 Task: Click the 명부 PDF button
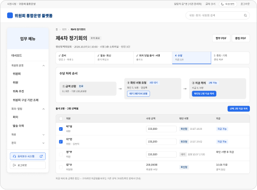coord(221,38)
